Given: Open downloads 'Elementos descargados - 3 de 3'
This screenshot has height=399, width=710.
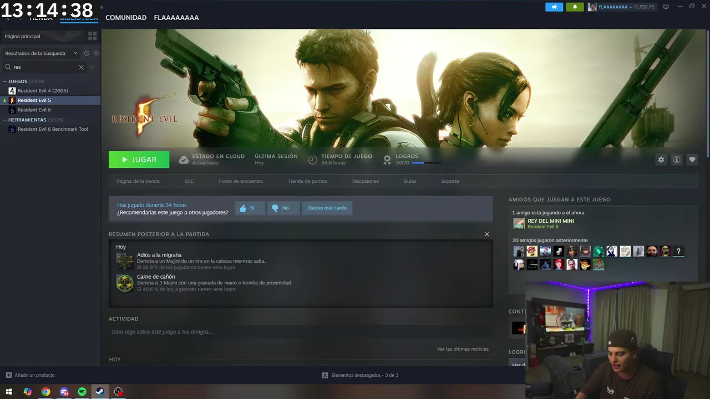Looking at the screenshot, I should [360, 375].
